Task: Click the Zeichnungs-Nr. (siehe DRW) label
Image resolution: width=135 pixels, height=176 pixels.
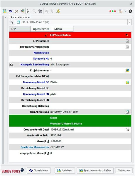Action: 33,77
